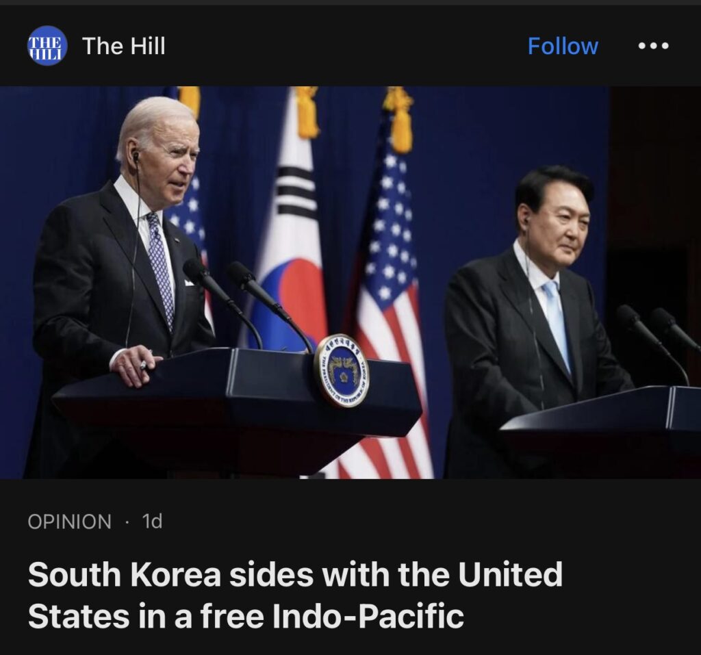Screen dimensions: 701x655
Task: Click the presidential seal on the podium
Action: click(342, 370)
